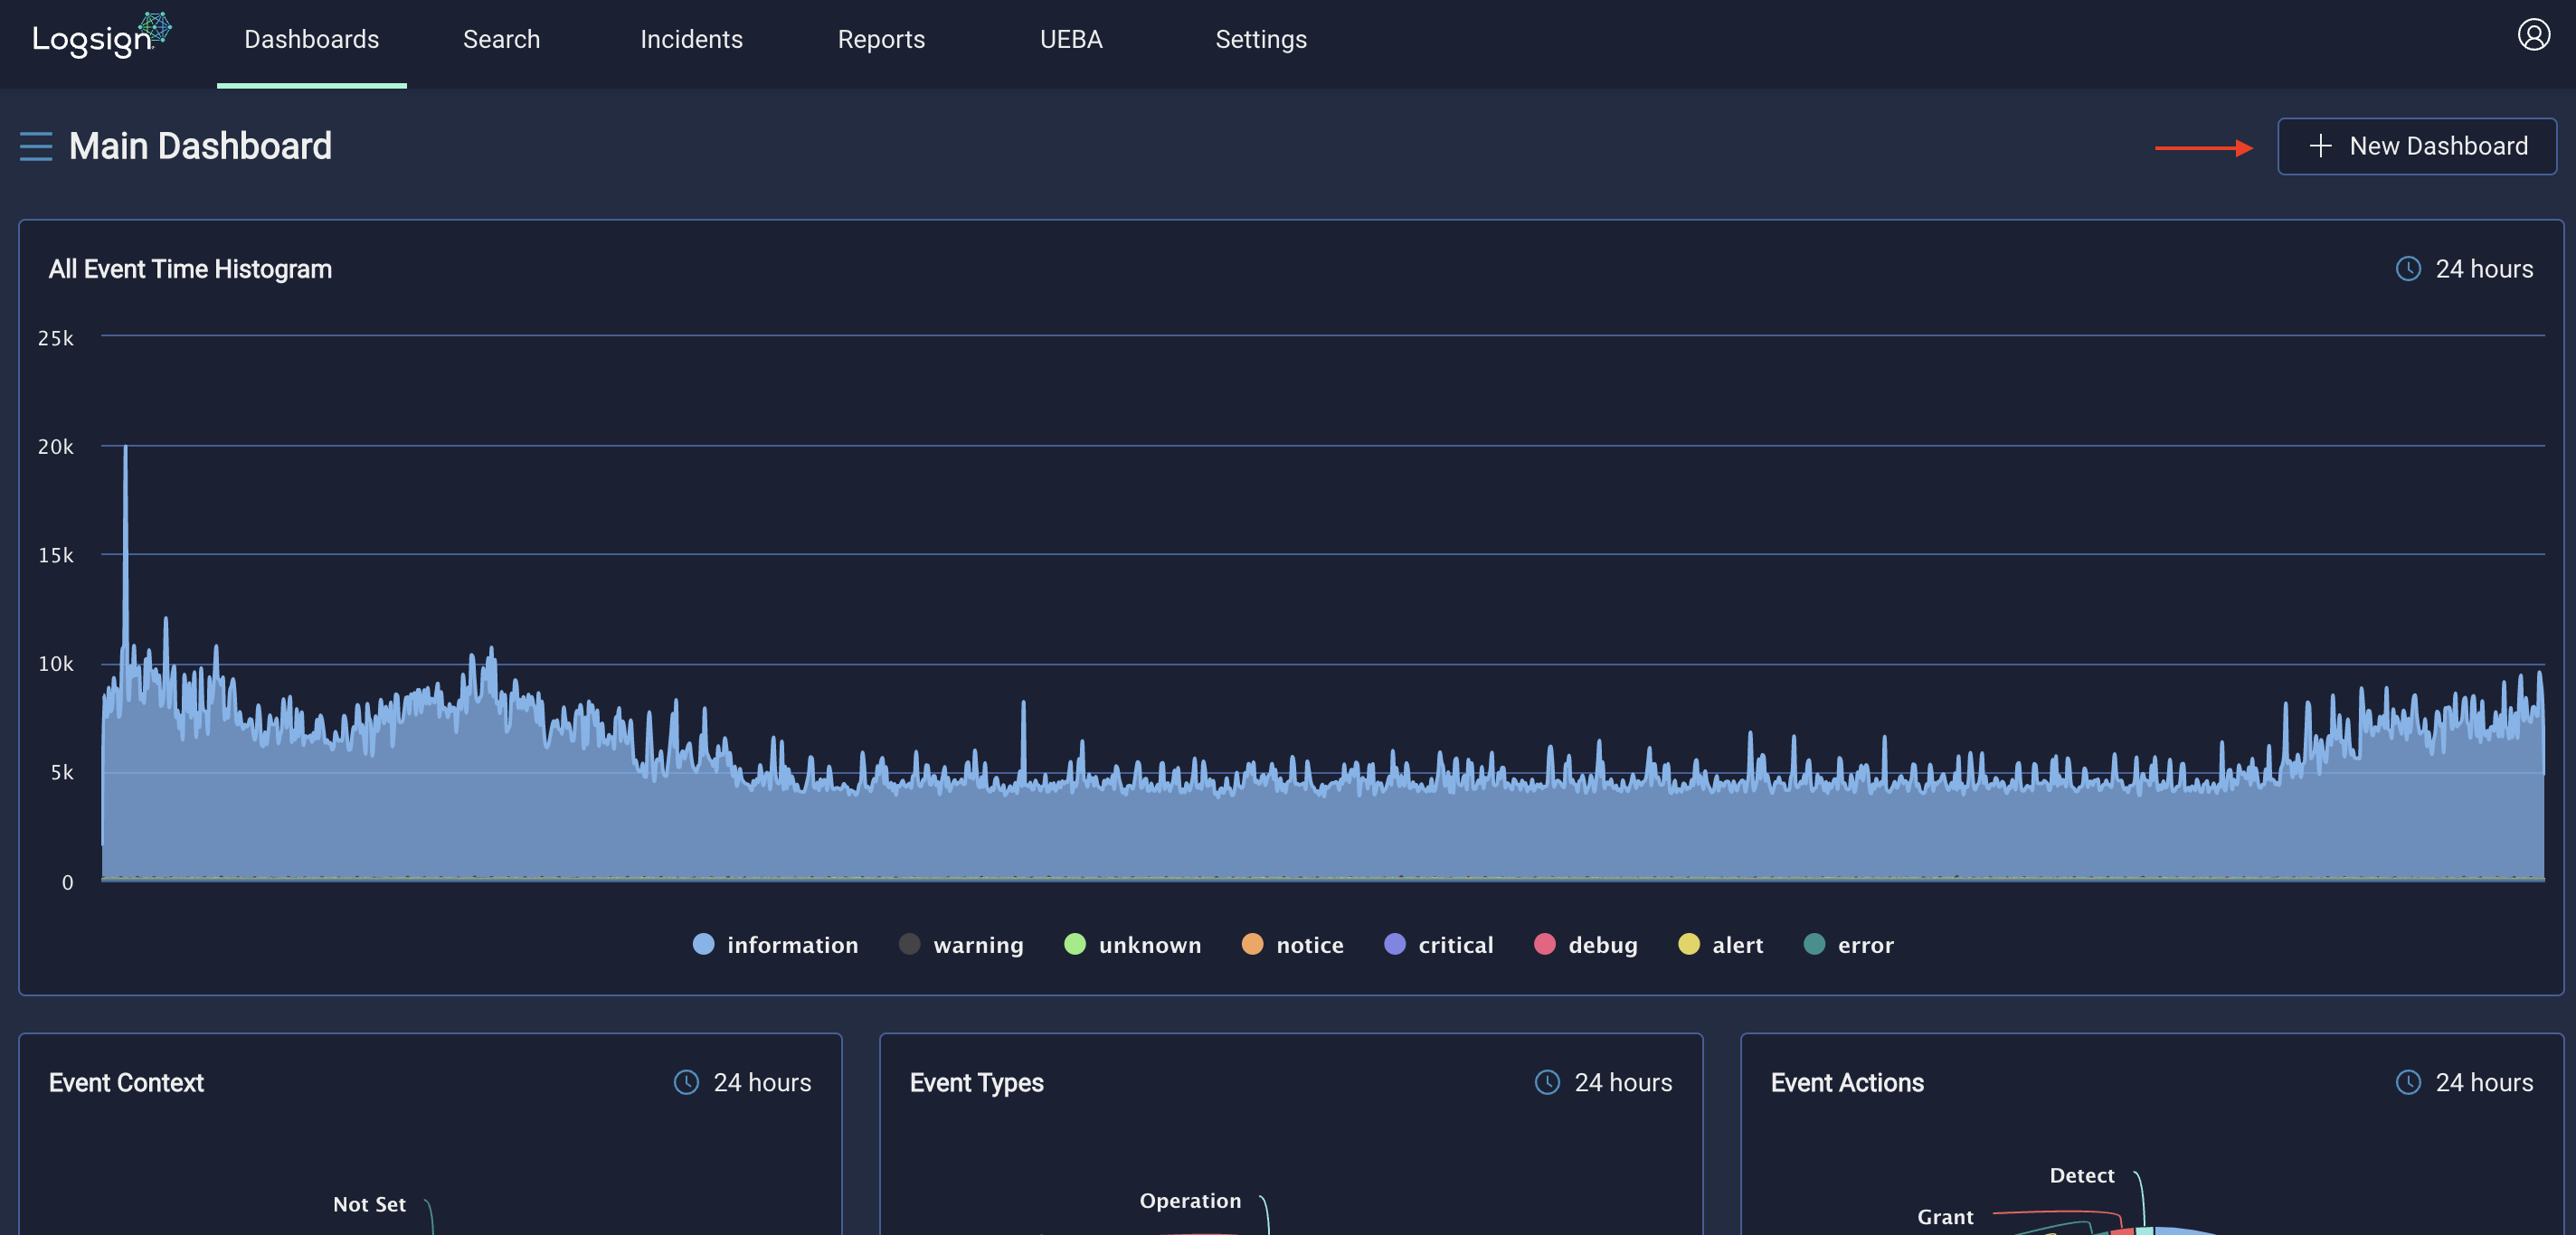Toggle the alert series in legend
The width and height of the screenshot is (2576, 1235).
tap(1720, 944)
